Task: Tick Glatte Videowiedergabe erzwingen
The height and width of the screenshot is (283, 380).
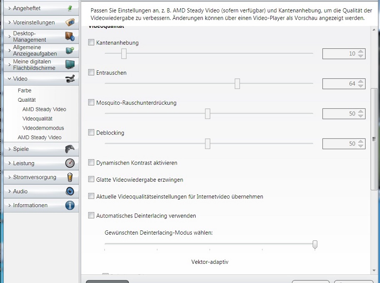Action: tap(91, 179)
